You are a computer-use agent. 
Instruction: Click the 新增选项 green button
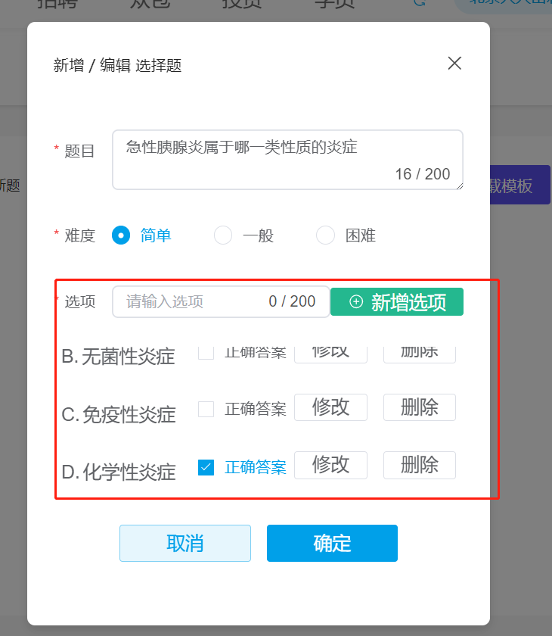click(x=397, y=302)
